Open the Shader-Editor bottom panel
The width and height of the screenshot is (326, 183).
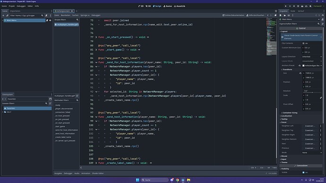(x=98, y=173)
